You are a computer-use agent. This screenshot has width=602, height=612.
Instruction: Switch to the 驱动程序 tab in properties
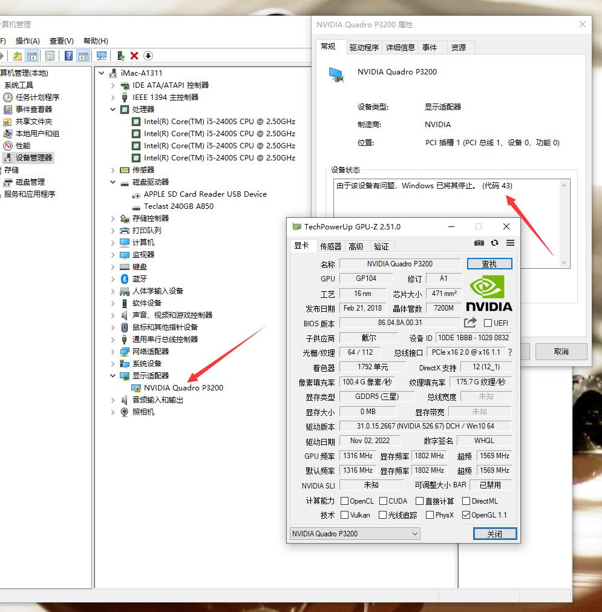point(364,47)
